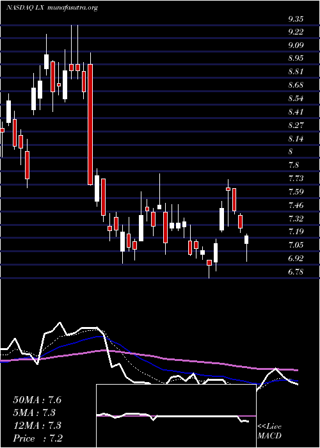Viewport: 320px width, 448px height.
Task: Click the 9.09 price axis label
Action: tap(296, 45)
